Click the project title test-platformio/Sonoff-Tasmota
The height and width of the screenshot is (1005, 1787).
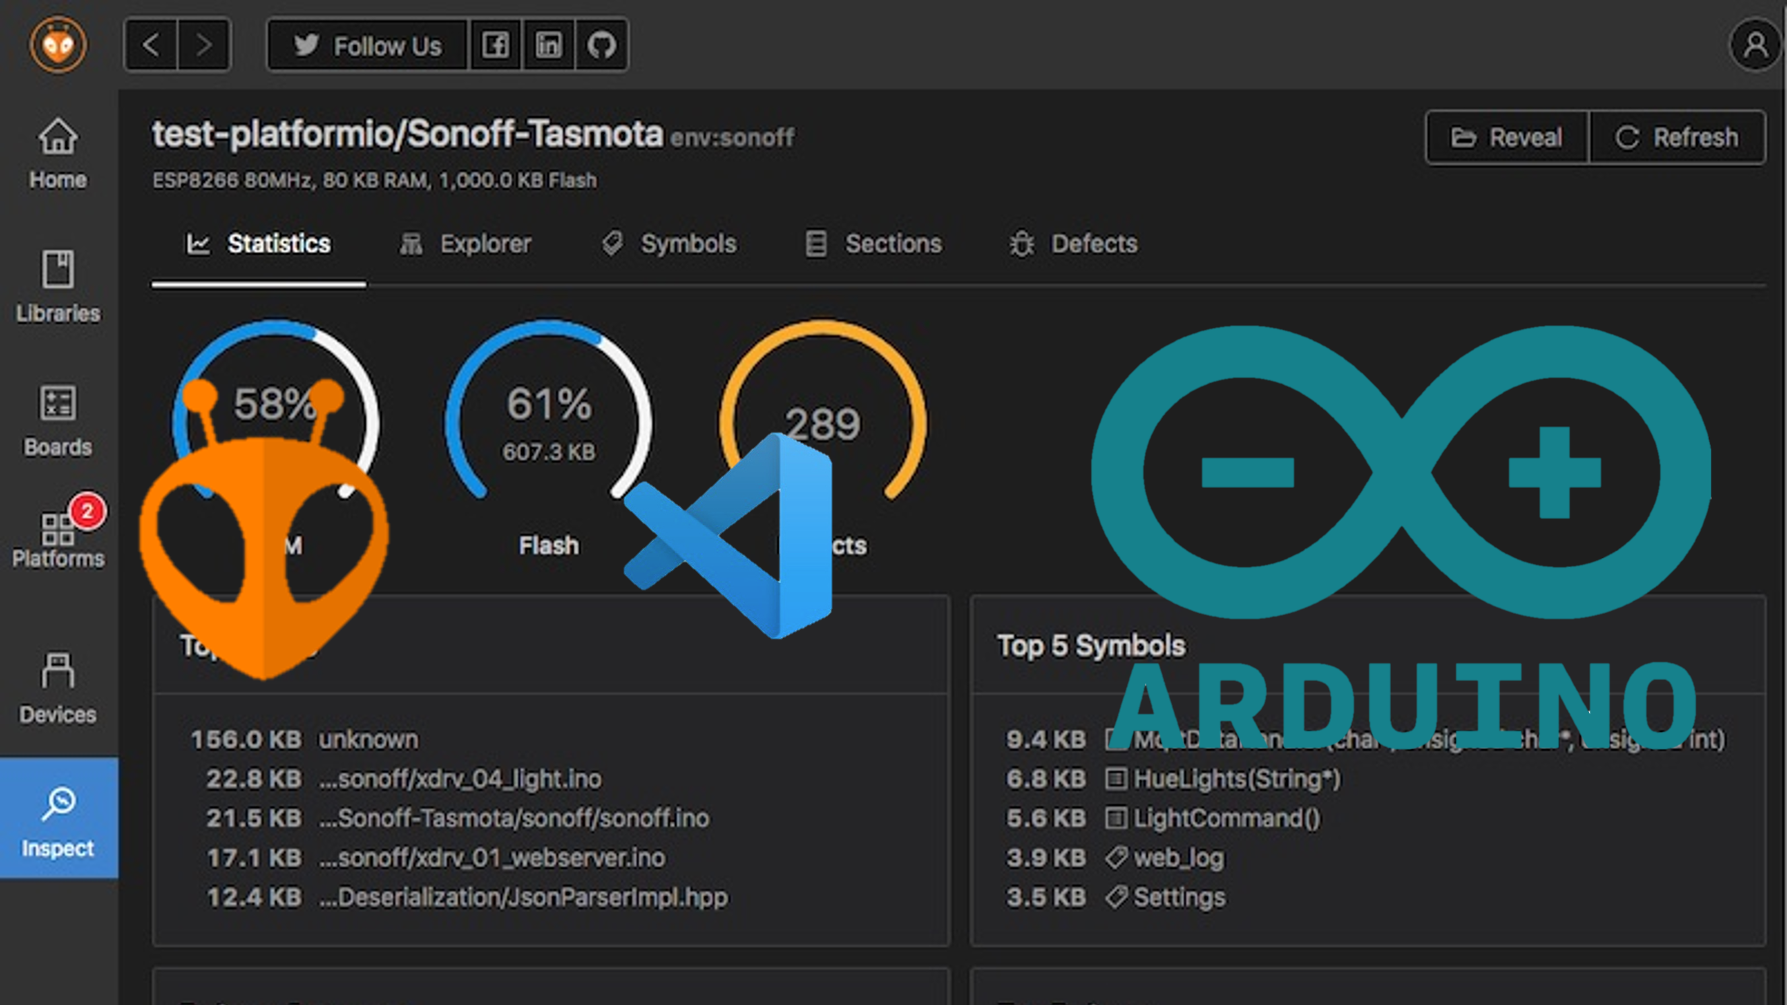tap(407, 134)
